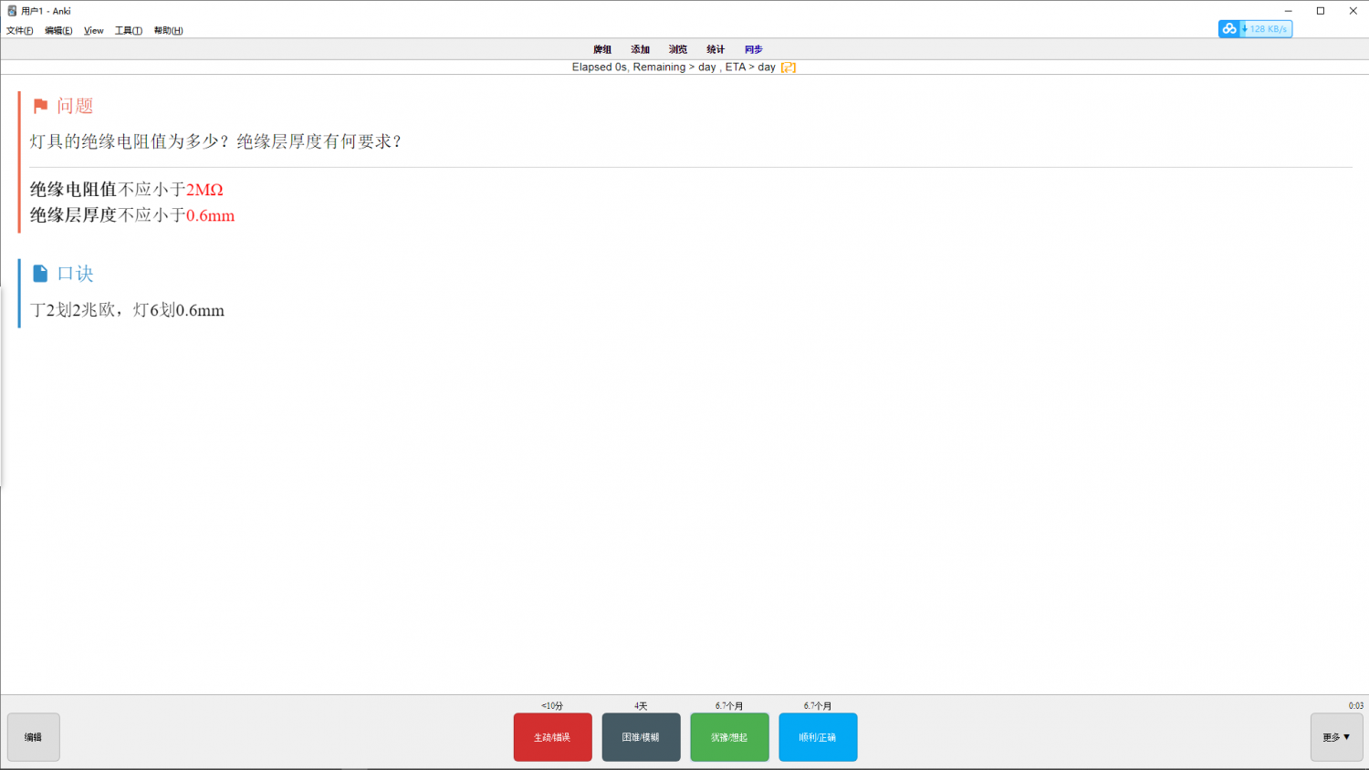Click the <10分 interval label
The height and width of the screenshot is (770, 1369).
552,706
